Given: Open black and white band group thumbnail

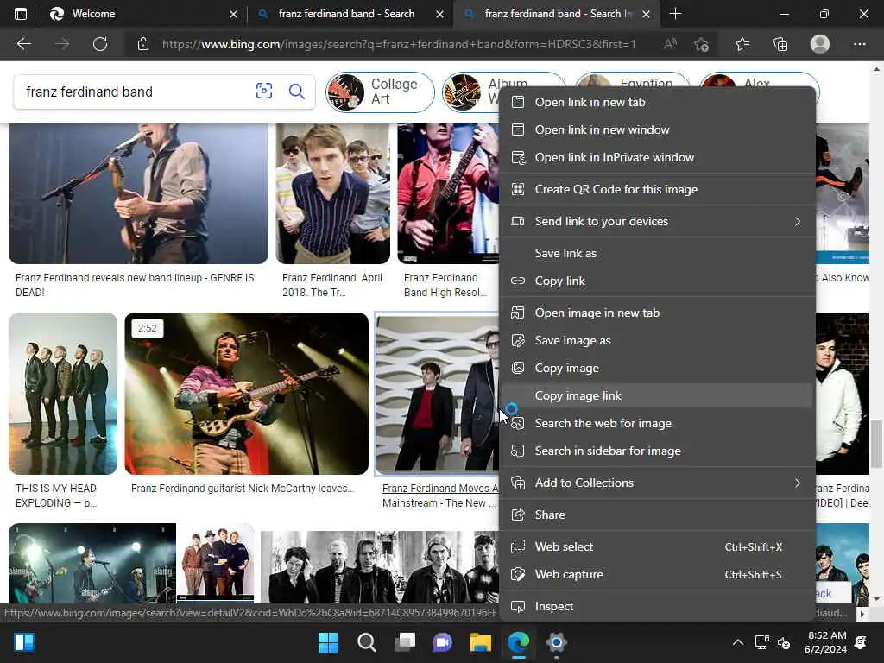Looking at the screenshot, I should (x=380, y=566).
